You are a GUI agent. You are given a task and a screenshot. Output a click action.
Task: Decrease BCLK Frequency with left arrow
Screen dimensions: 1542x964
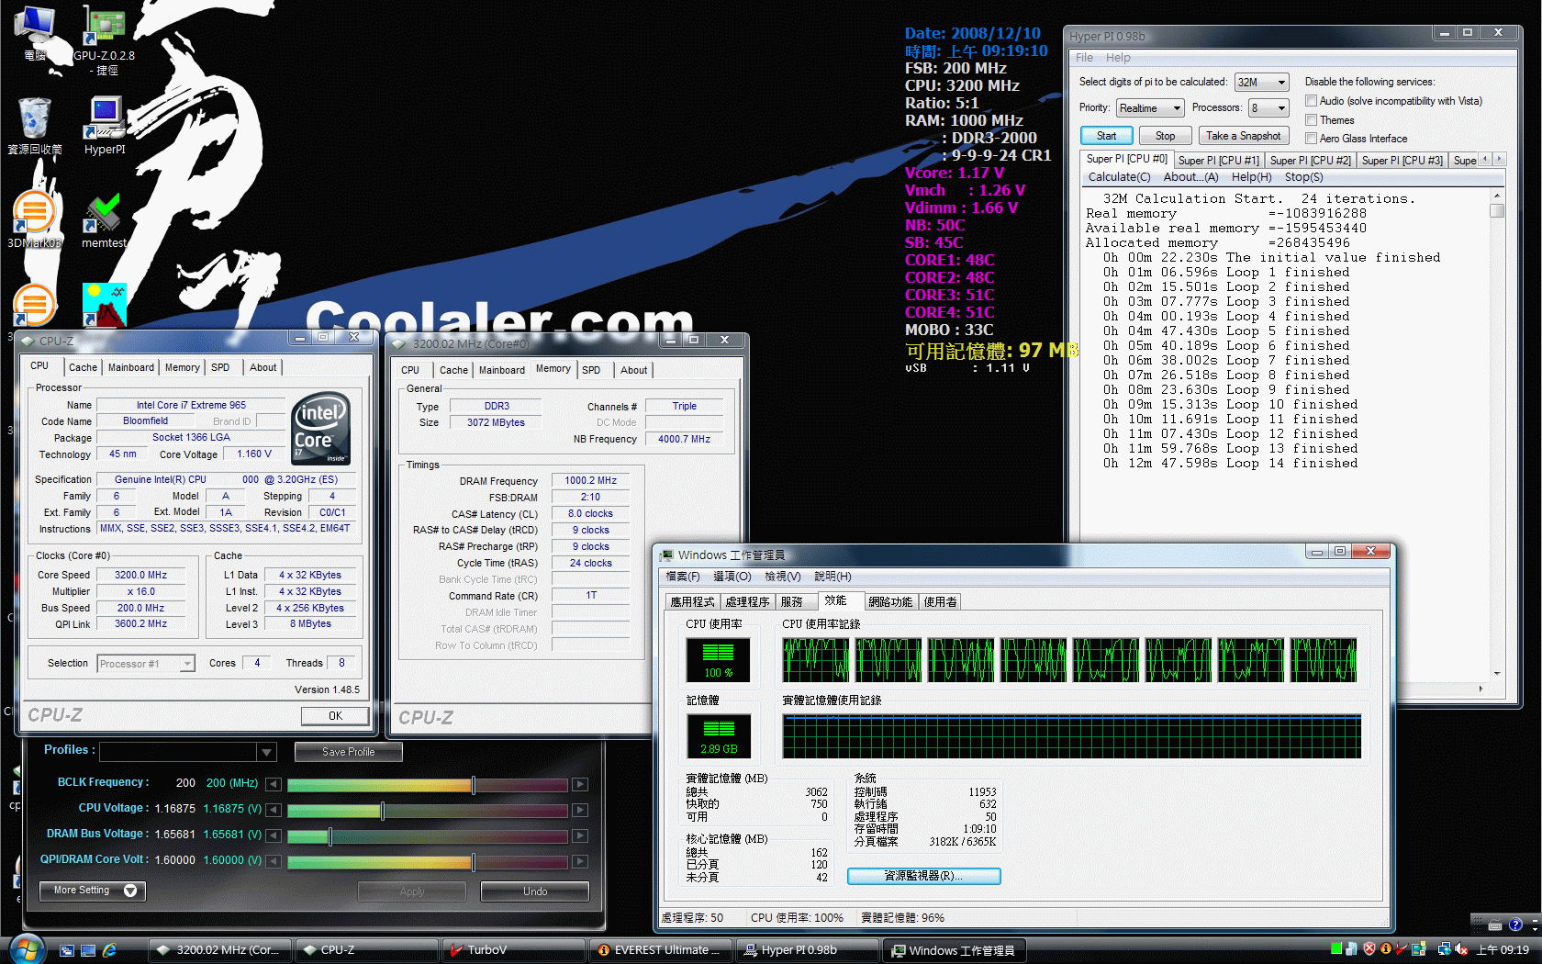[x=274, y=784]
